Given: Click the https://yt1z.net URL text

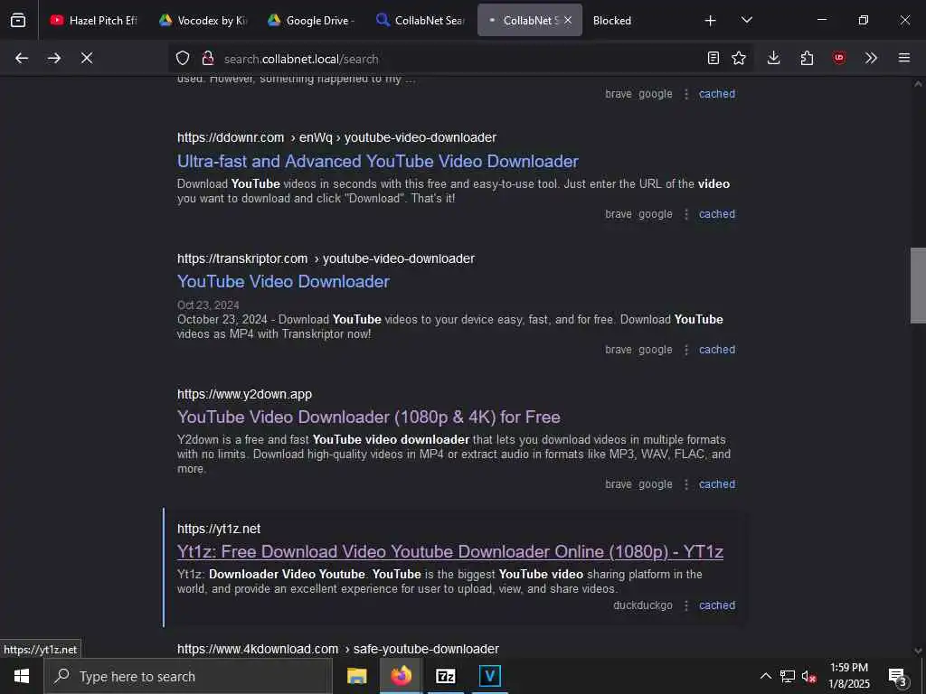Looking at the screenshot, I should point(219,529).
